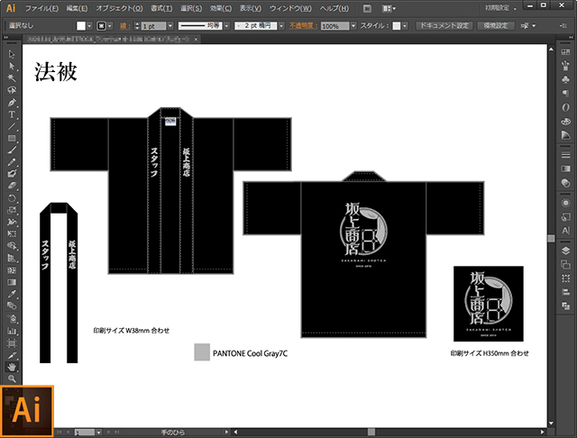The image size is (577, 438).
Task: Pick the Direct Selection tool
Action: point(12,66)
